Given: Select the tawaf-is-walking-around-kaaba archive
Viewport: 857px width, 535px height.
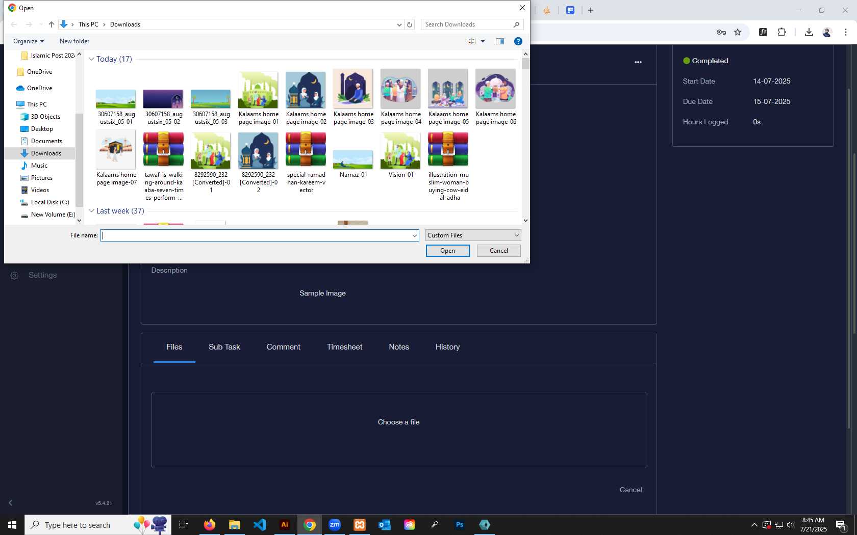Looking at the screenshot, I should point(164,166).
